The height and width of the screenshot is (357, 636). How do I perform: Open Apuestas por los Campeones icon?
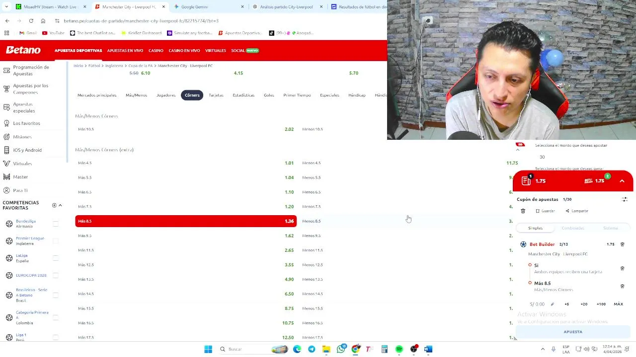coord(6,89)
